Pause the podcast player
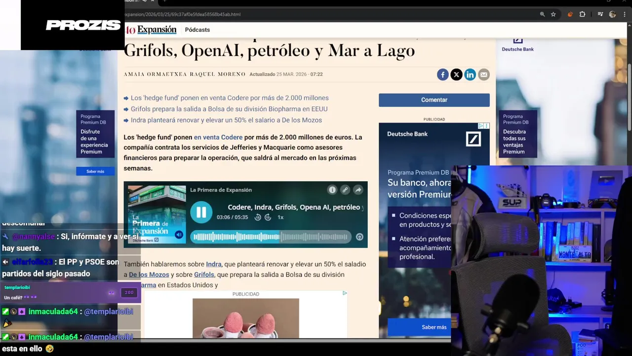The height and width of the screenshot is (356, 632). tap(201, 213)
